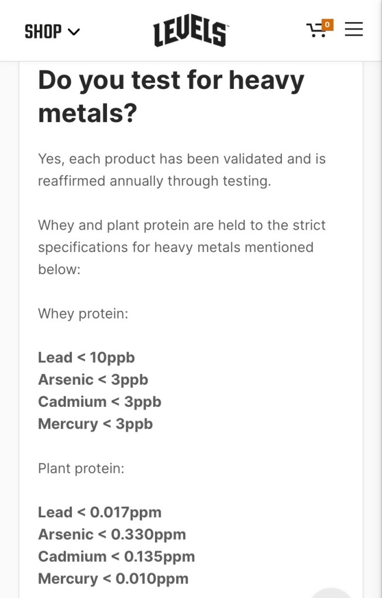
Task: Select the "Mercury < 3ppb" line
Action: point(95,424)
